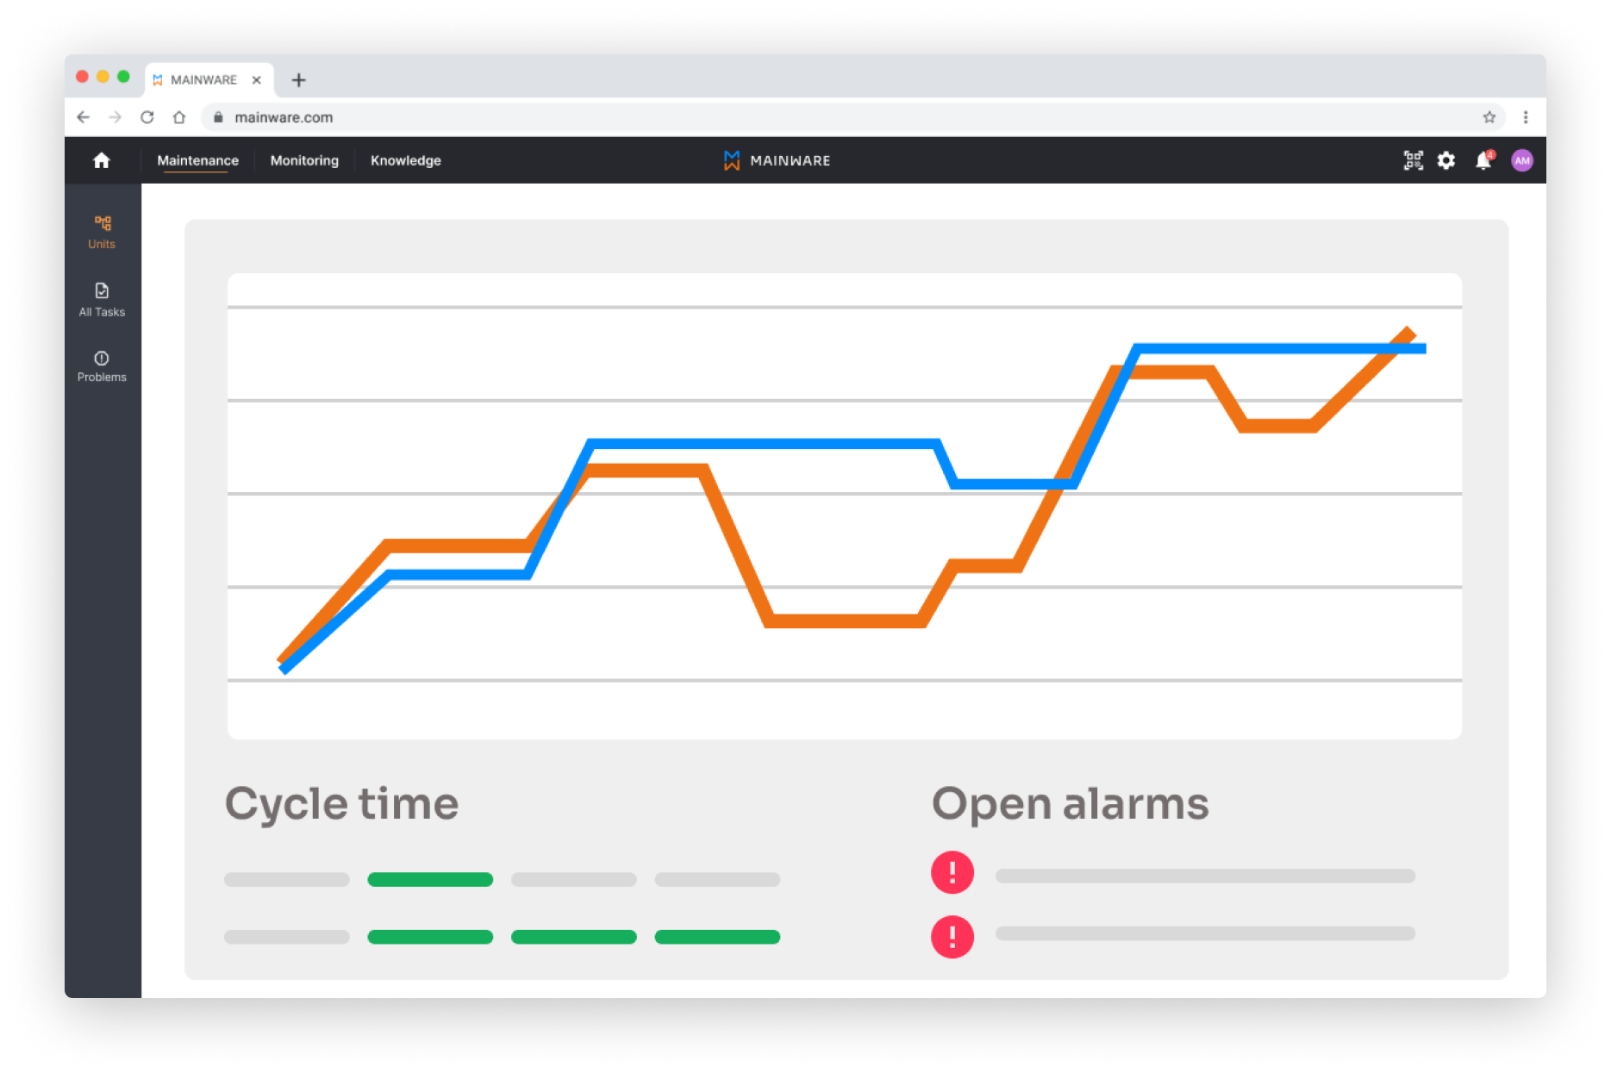Open settings via the gear icon

coord(1446,160)
